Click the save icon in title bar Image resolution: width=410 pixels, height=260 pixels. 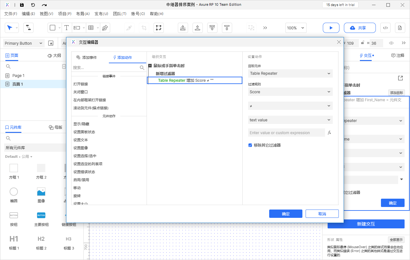tap(22, 5)
